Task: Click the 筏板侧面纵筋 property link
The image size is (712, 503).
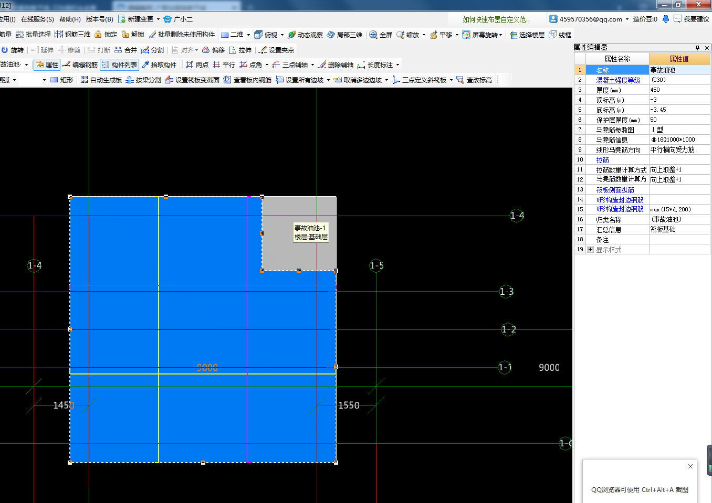Action: pyautogui.click(x=615, y=190)
